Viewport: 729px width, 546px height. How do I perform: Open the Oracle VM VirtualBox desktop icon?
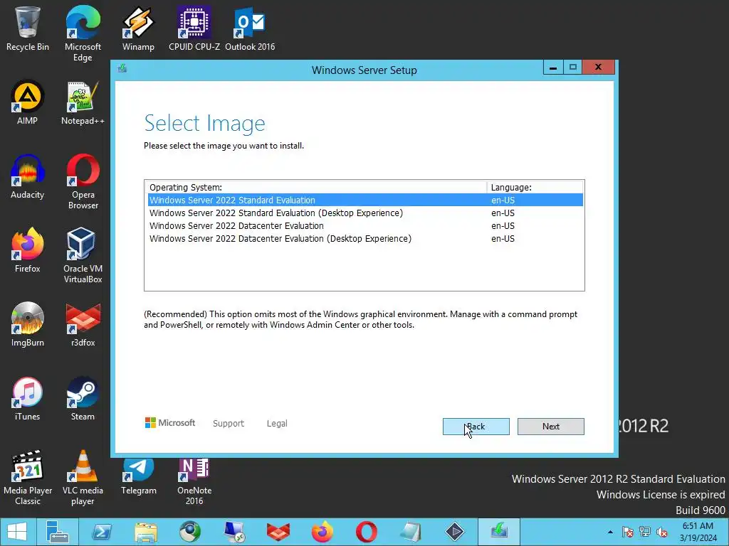[83, 255]
